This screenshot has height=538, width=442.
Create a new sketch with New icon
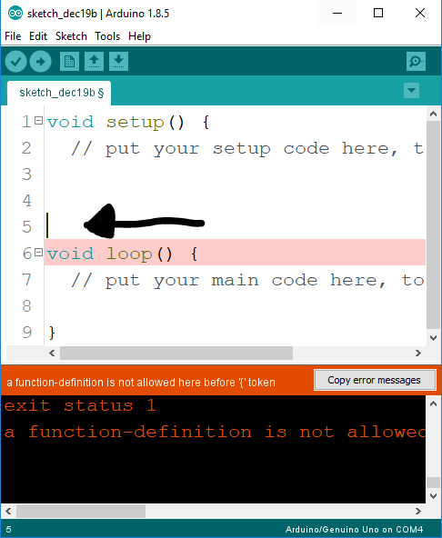(69, 62)
